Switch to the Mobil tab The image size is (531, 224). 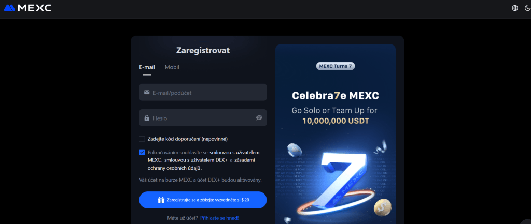(172, 67)
